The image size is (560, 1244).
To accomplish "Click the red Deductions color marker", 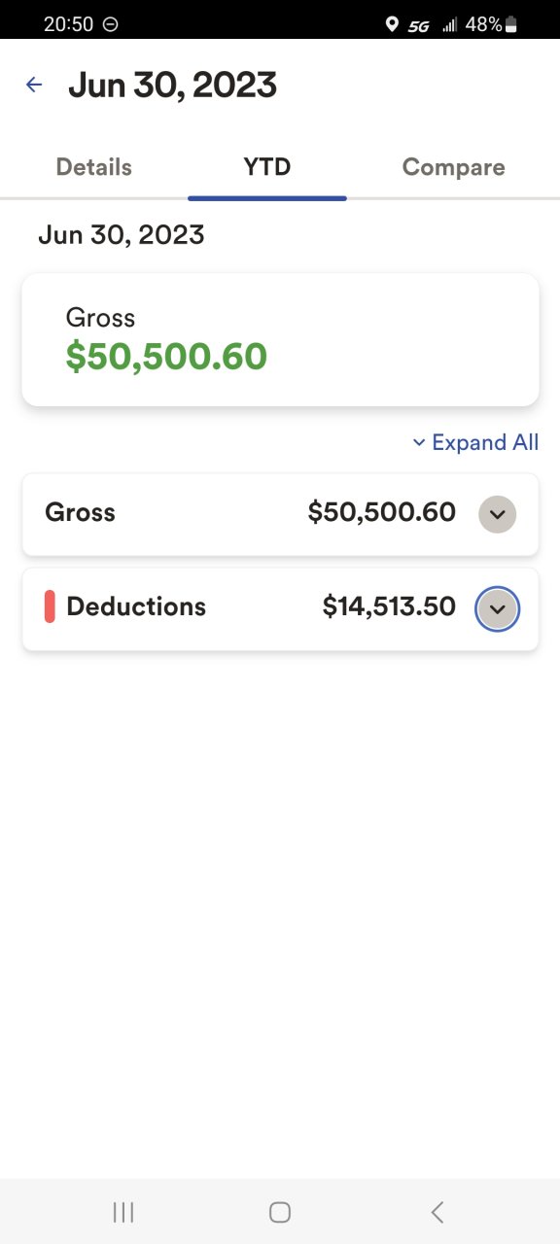I will pyautogui.click(x=50, y=607).
